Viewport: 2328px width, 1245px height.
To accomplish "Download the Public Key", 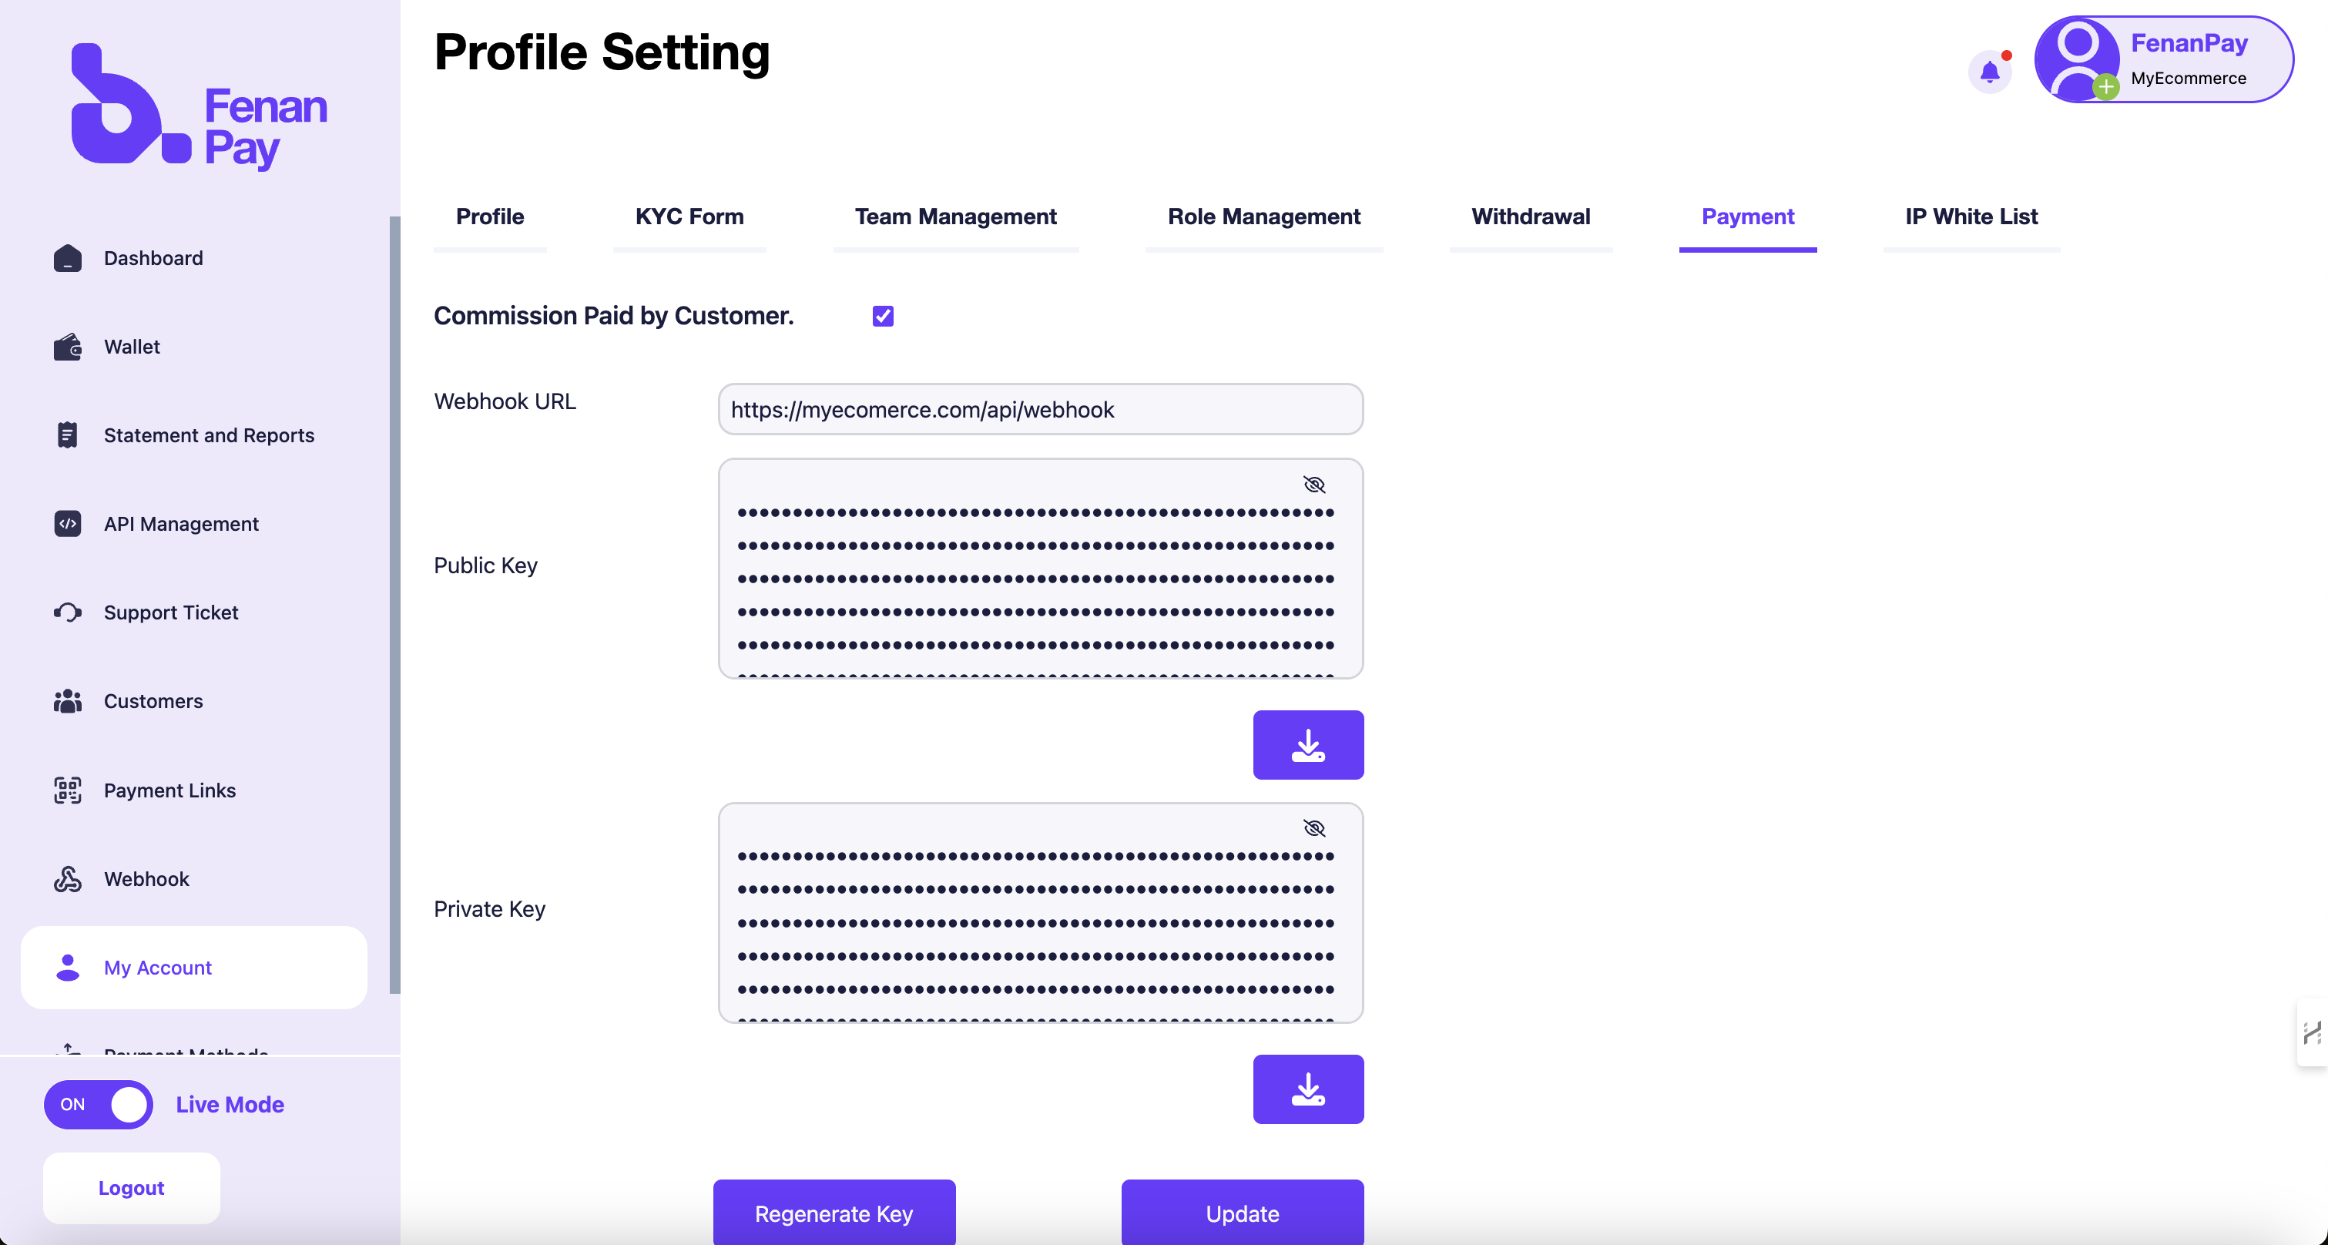I will pyautogui.click(x=1309, y=744).
